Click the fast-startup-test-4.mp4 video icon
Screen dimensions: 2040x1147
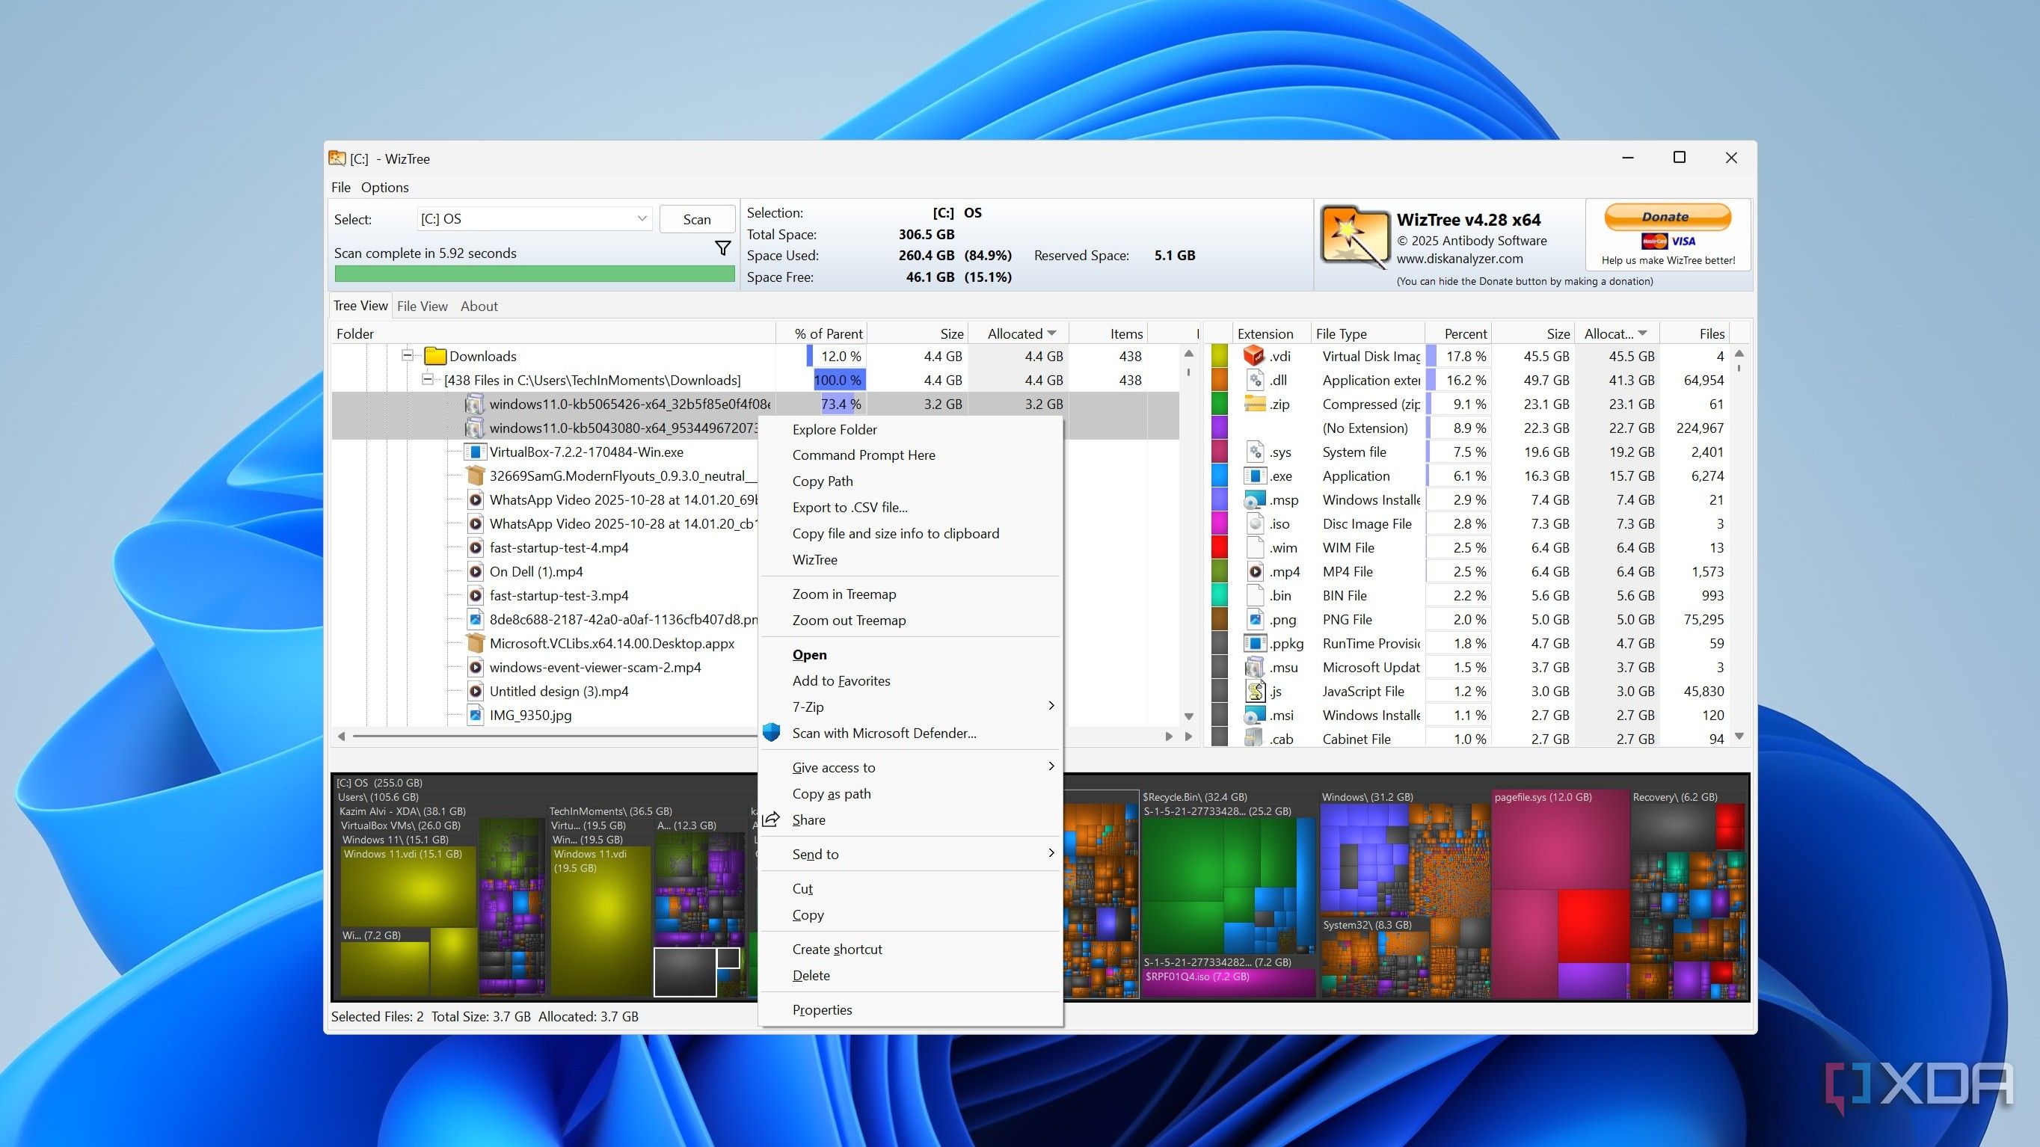(474, 548)
